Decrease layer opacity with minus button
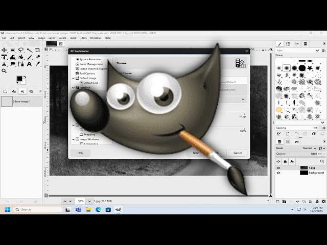 point(319,154)
